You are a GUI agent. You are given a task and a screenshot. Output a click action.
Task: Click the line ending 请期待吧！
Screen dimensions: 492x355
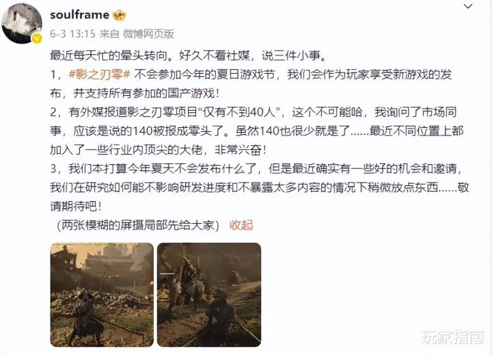click(76, 207)
